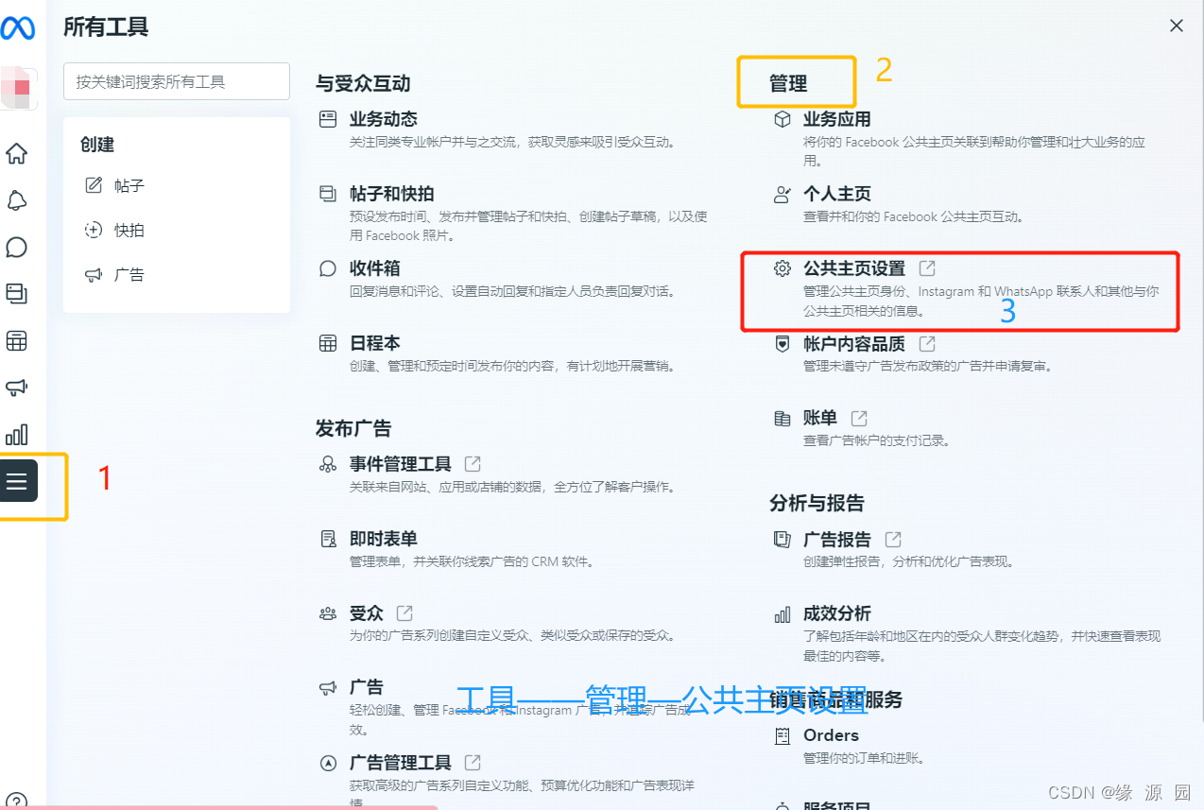Click the 成效分析 bar chart icon
Image resolution: width=1204 pixels, height=810 pixels.
[782, 614]
